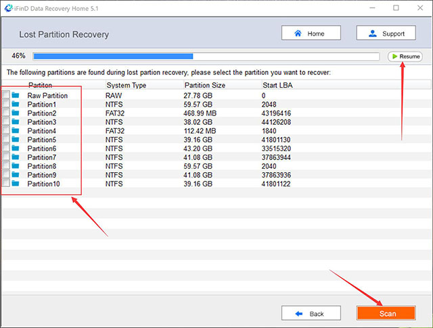Click the 46% progress percentage label
Image resolution: width=433 pixels, height=328 pixels.
point(18,56)
